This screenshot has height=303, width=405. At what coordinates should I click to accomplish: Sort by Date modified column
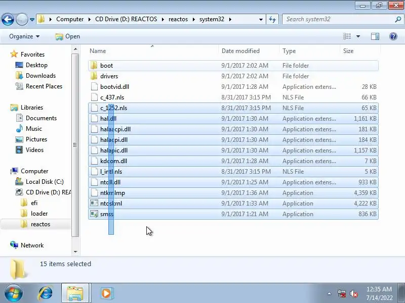(x=241, y=51)
